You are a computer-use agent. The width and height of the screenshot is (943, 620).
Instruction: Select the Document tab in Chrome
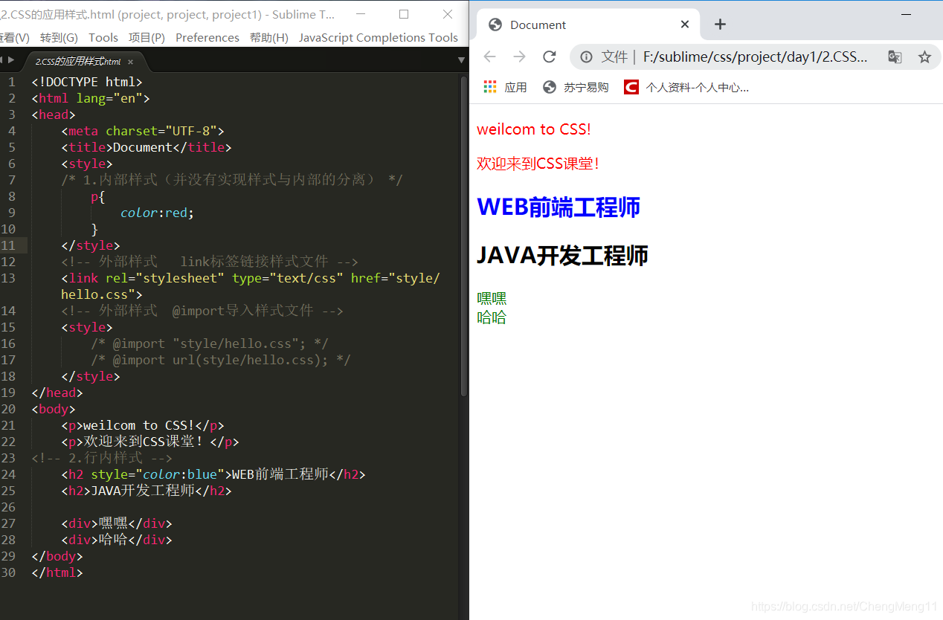tap(588, 25)
